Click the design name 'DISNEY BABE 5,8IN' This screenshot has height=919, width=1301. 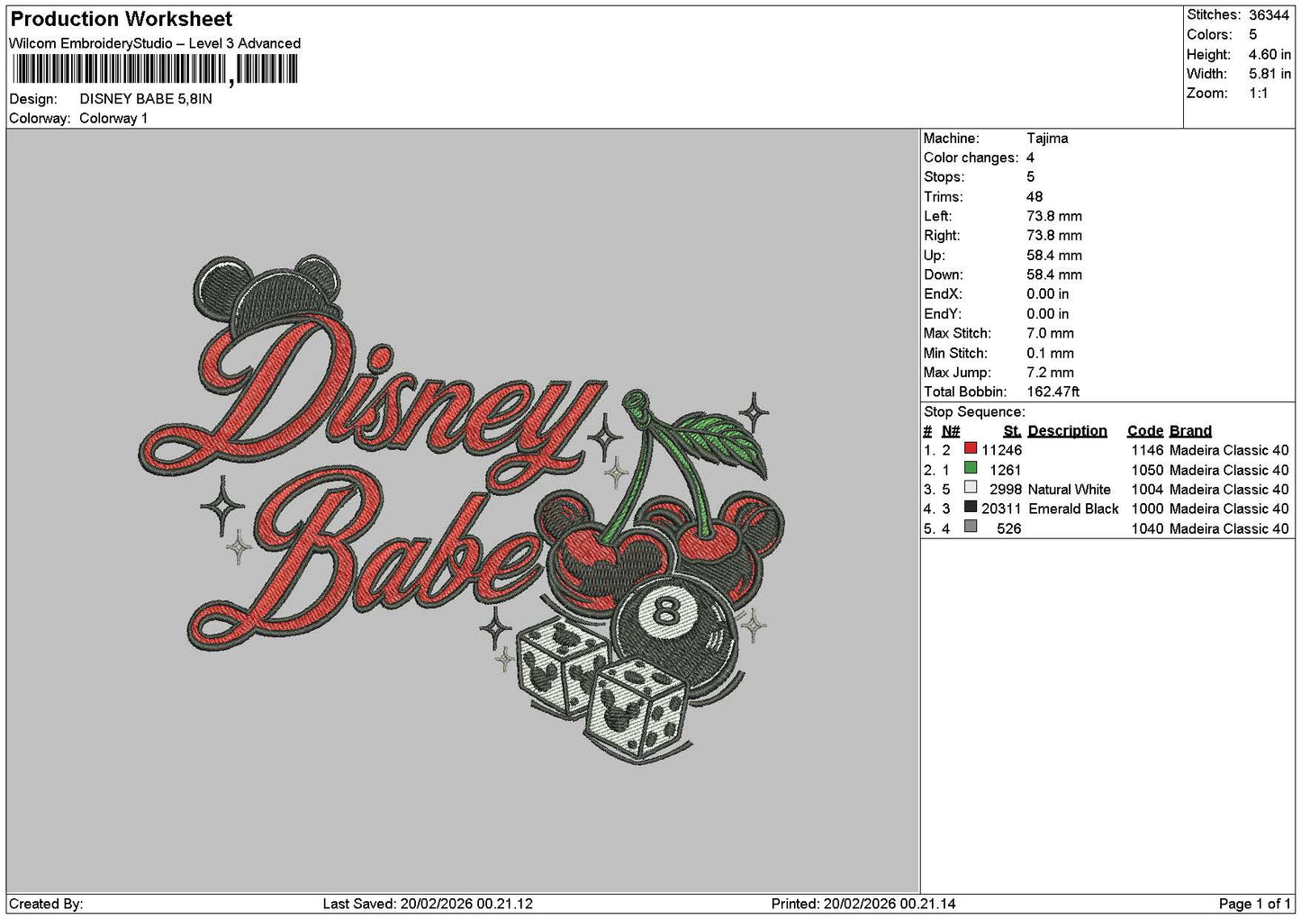click(x=146, y=99)
